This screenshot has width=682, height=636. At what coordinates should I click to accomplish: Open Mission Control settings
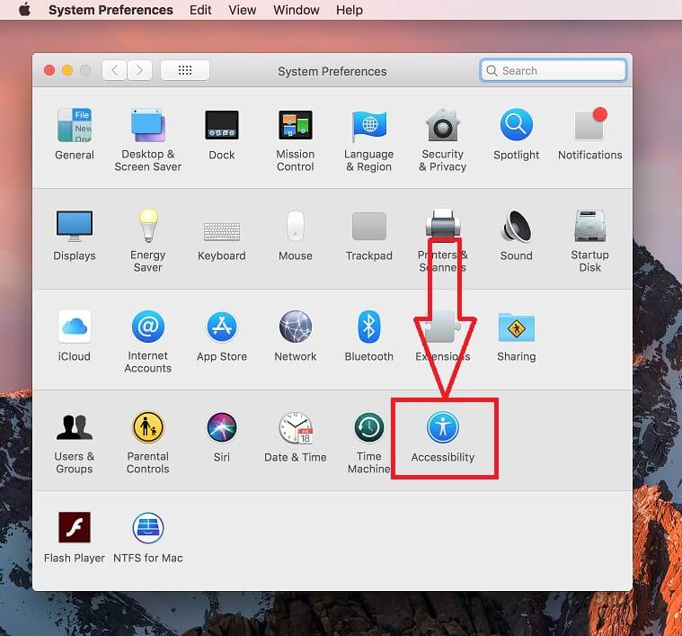pos(295,126)
